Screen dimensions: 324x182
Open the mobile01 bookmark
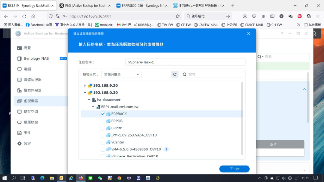(x=104, y=25)
